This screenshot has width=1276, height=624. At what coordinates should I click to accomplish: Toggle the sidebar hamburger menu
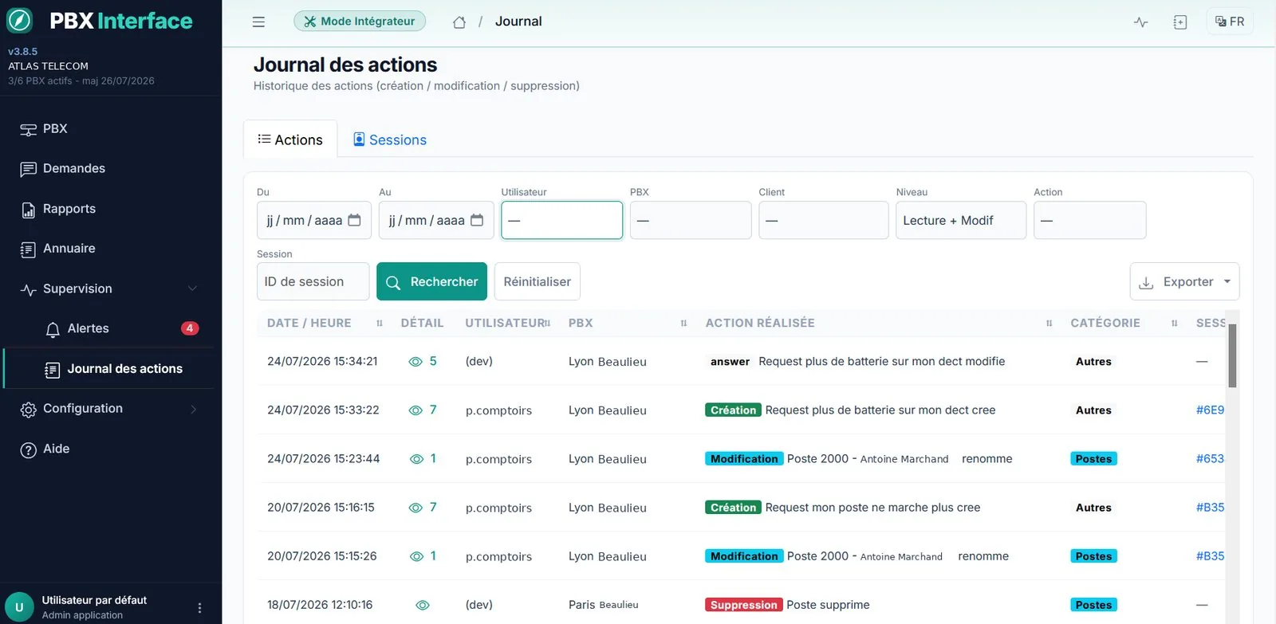(258, 22)
